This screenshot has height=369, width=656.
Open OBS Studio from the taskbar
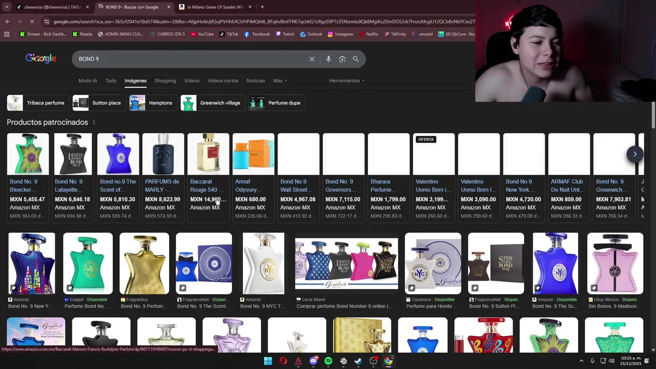point(374,361)
